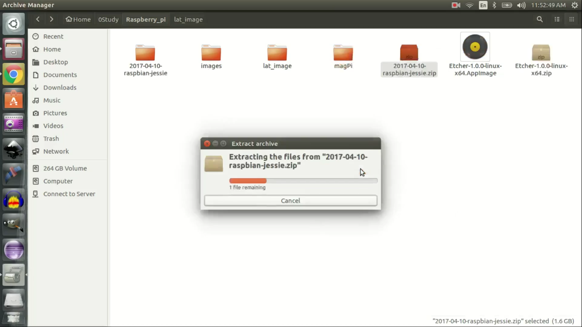Open the system settings gear menu
The image size is (582, 327).
(574, 5)
